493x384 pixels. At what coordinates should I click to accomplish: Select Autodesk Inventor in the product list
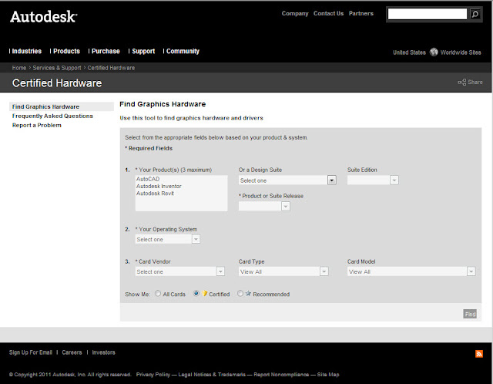coord(159,186)
